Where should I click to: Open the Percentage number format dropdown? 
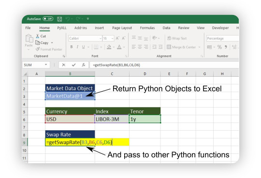pos(222,39)
